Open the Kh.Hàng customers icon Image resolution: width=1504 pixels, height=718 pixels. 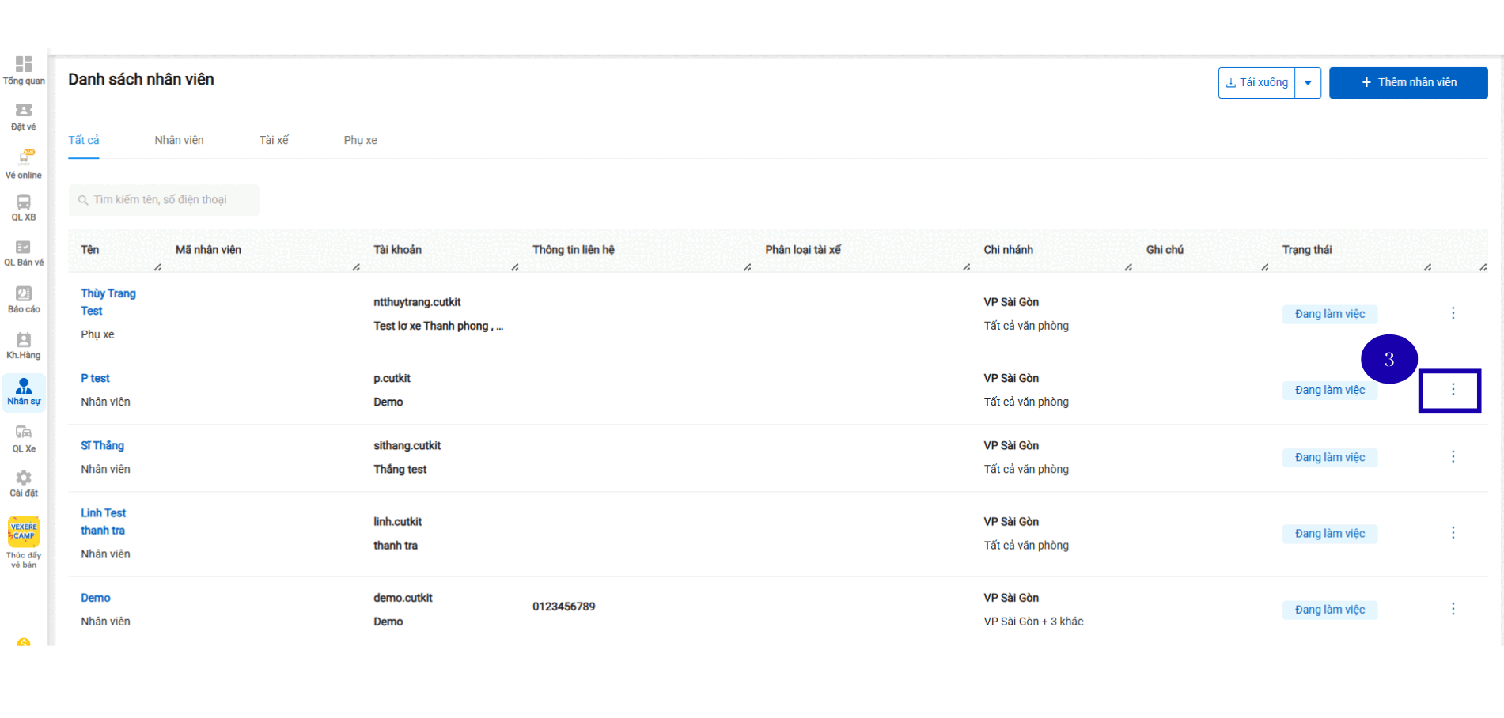pos(24,341)
